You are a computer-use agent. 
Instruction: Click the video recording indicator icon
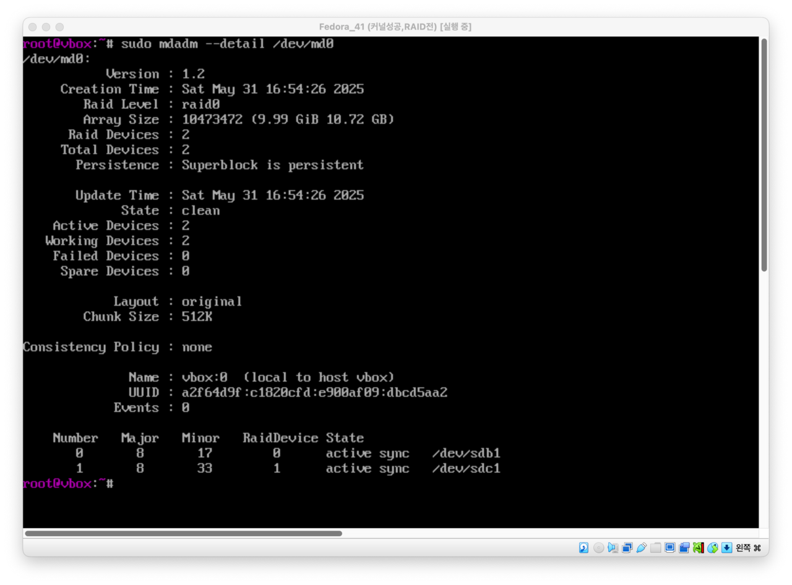[684, 548]
